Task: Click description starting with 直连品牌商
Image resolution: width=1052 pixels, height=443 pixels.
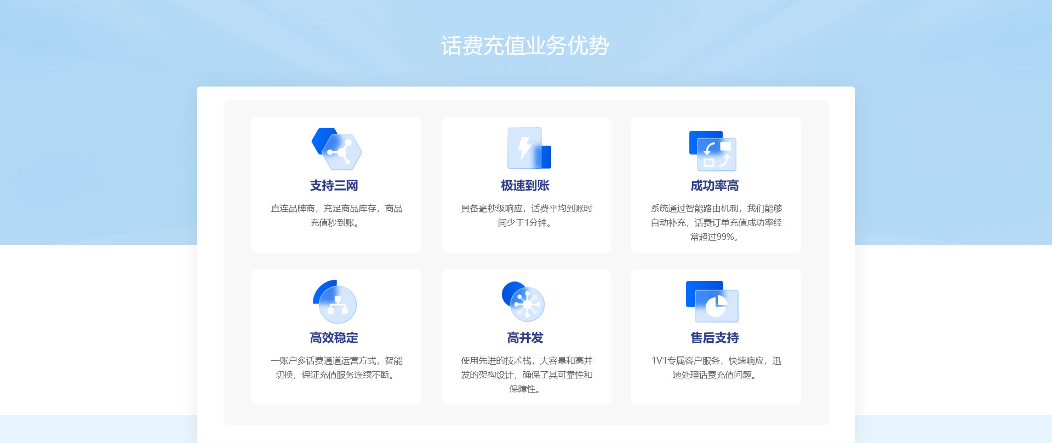Action: (336, 215)
